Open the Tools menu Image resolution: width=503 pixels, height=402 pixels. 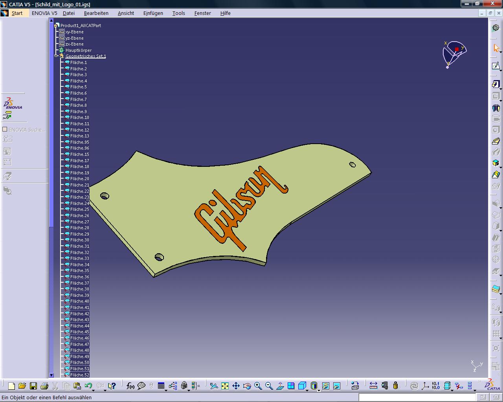pyautogui.click(x=179, y=13)
